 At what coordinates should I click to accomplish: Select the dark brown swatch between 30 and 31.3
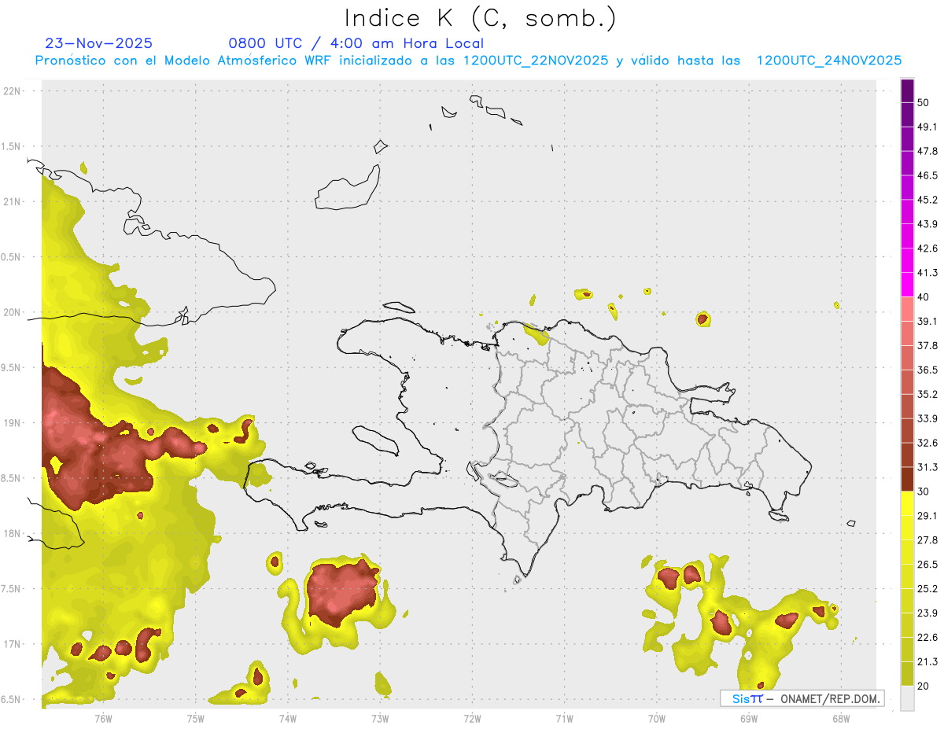(907, 479)
